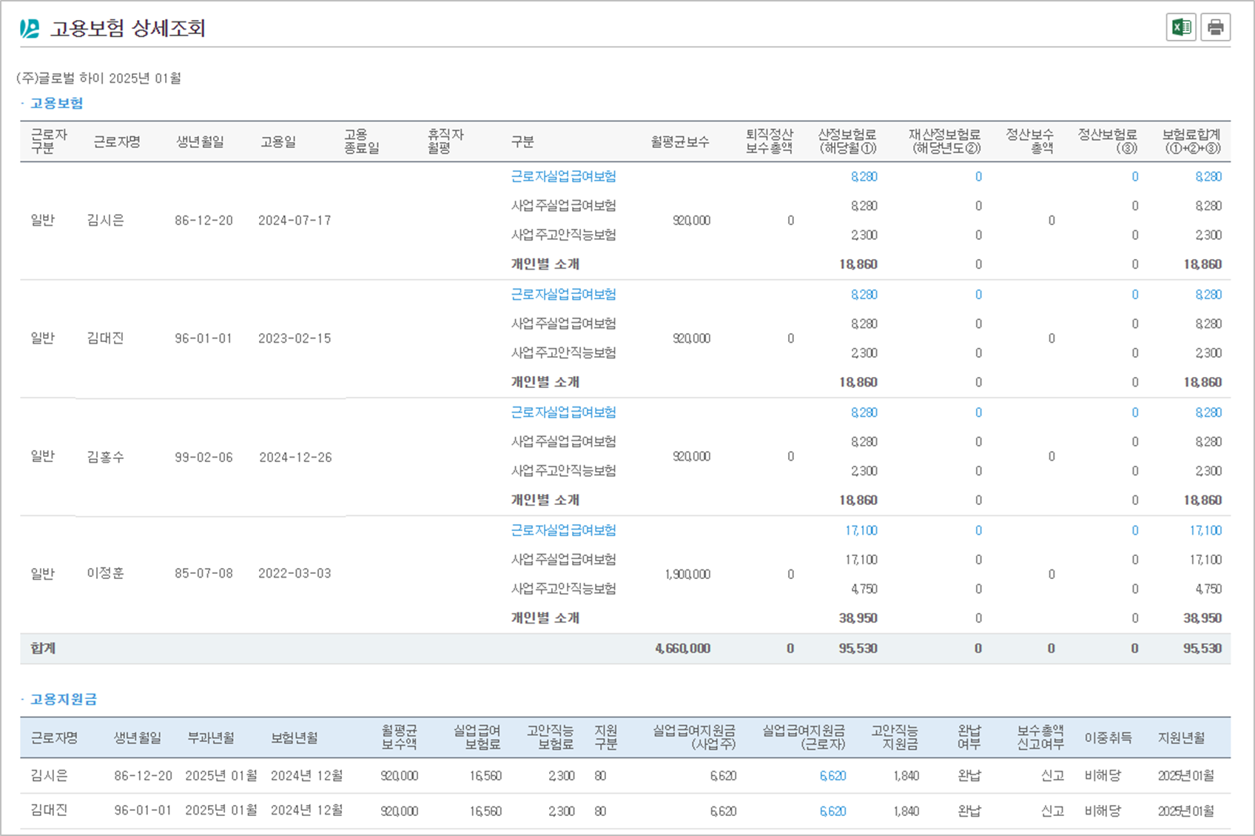Click the 보험년월 column header
The height and width of the screenshot is (836, 1255).
[x=295, y=738]
